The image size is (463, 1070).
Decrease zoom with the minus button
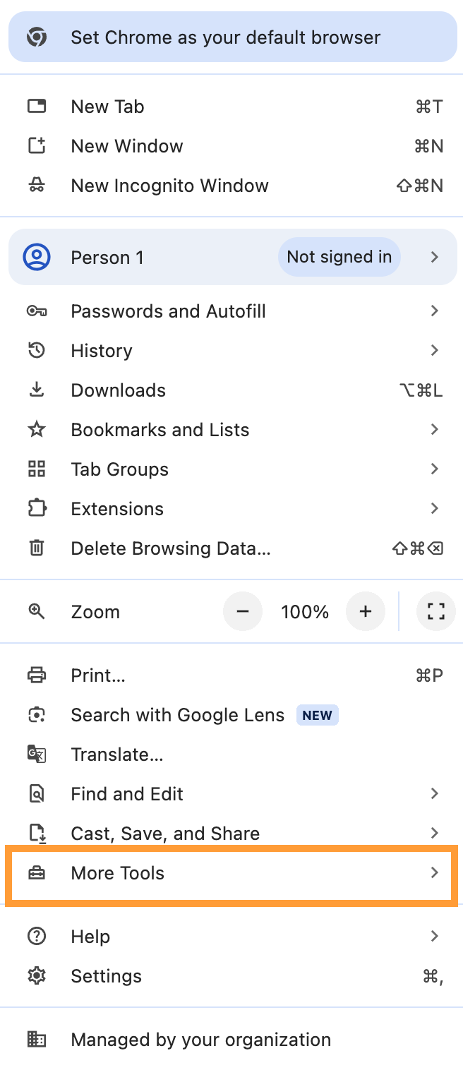(x=243, y=611)
